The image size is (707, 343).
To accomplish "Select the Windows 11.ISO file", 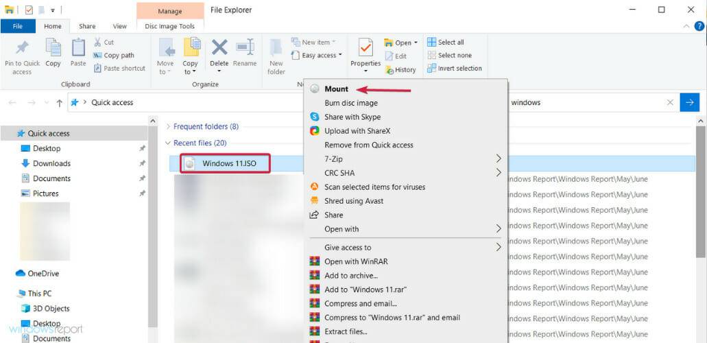I will click(x=225, y=163).
